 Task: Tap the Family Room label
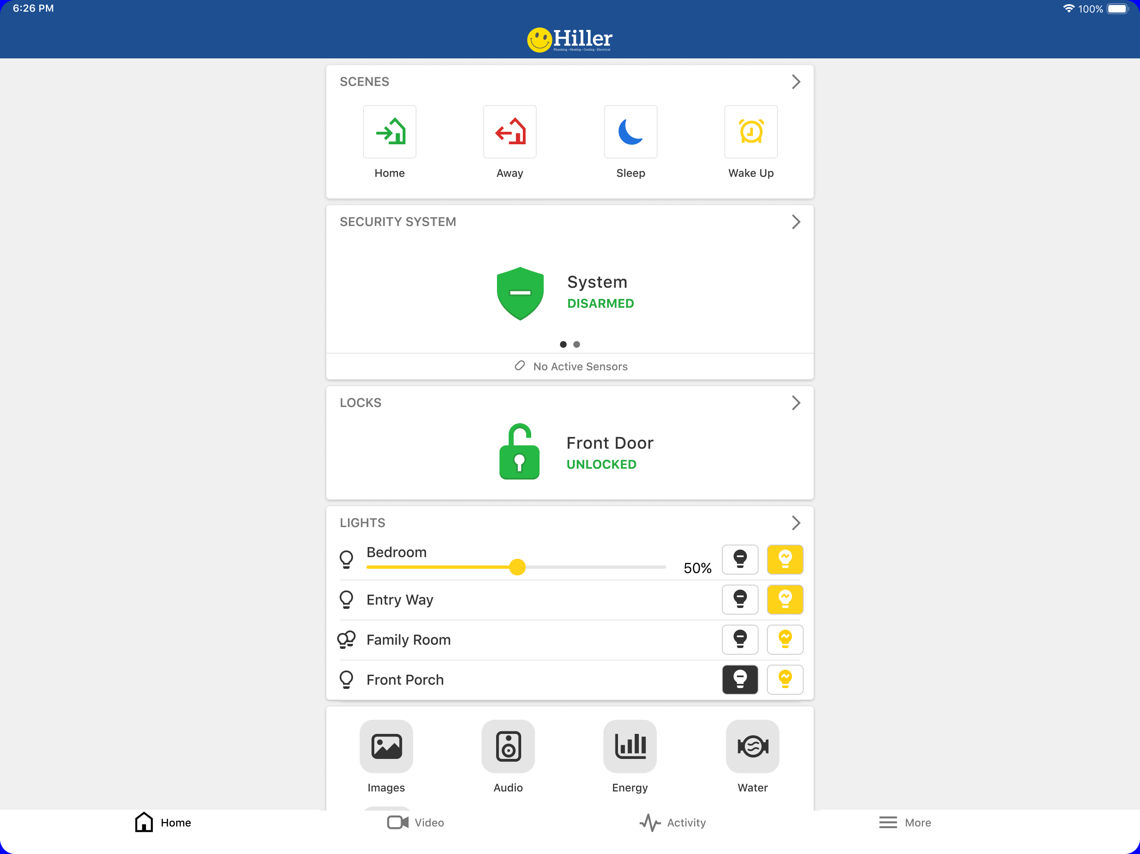click(x=408, y=640)
